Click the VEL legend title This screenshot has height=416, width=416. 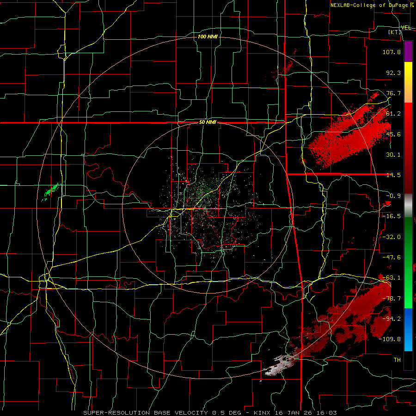coord(406,28)
